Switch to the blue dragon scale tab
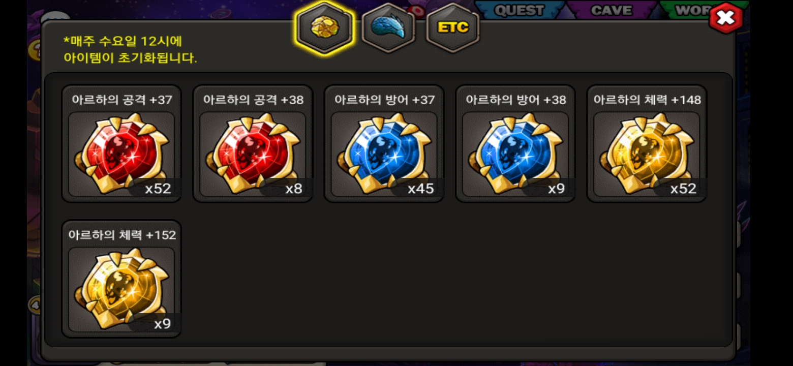 388,27
